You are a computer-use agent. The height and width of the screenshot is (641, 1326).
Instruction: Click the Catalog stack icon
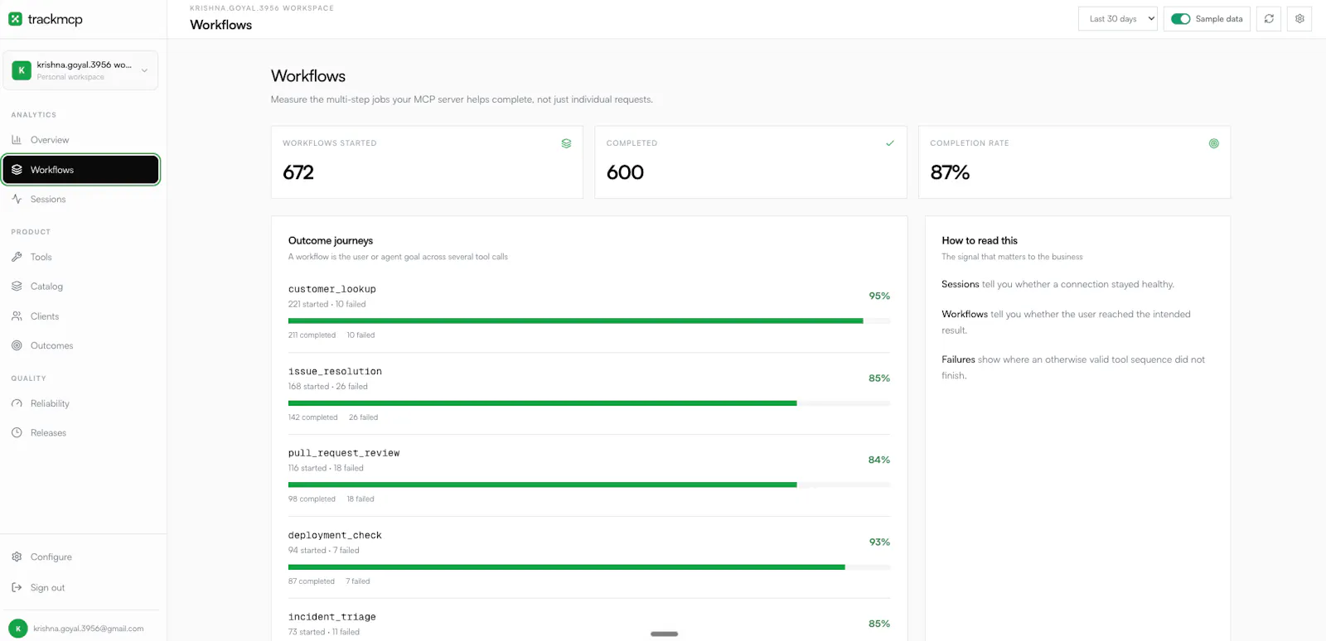17,287
